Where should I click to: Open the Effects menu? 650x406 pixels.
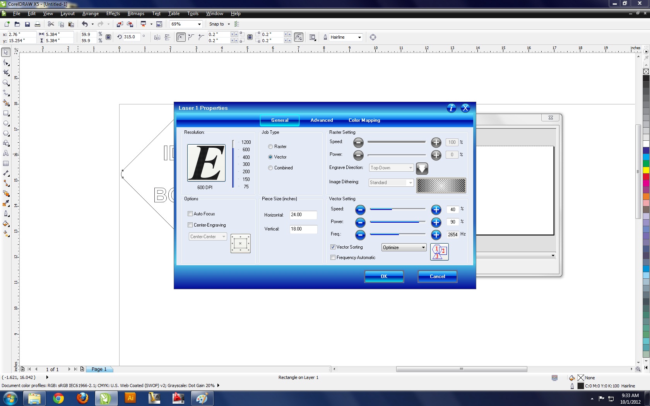click(113, 14)
